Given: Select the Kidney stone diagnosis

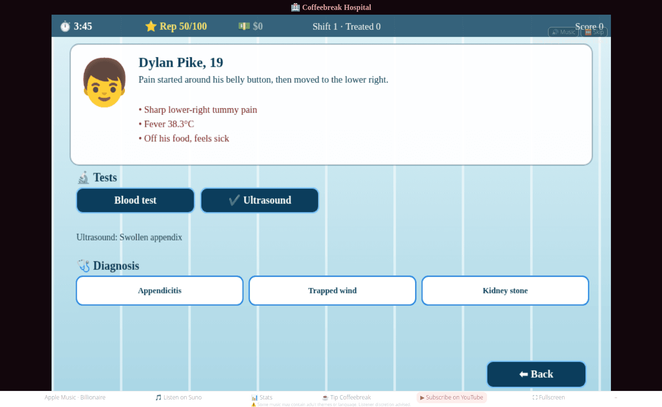Looking at the screenshot, I should coord(505,291).
